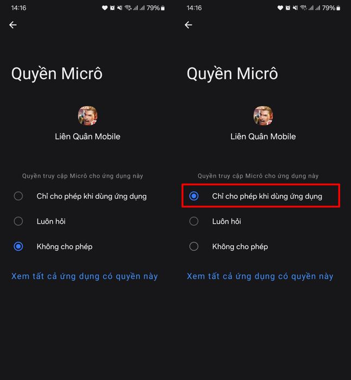Tap 'Quyền Micrô' title on left screen
The width and height of the screenshot is (351, 380).
point(57,74)
